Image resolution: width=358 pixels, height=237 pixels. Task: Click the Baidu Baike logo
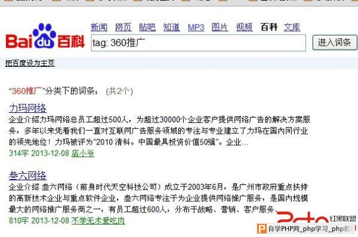click(x=45, y=36)
